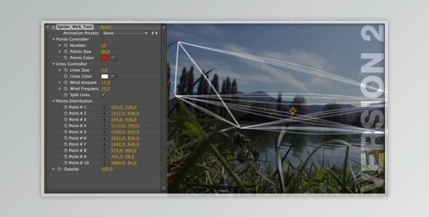Click the Lines Size value 2,0

(104, 70)
